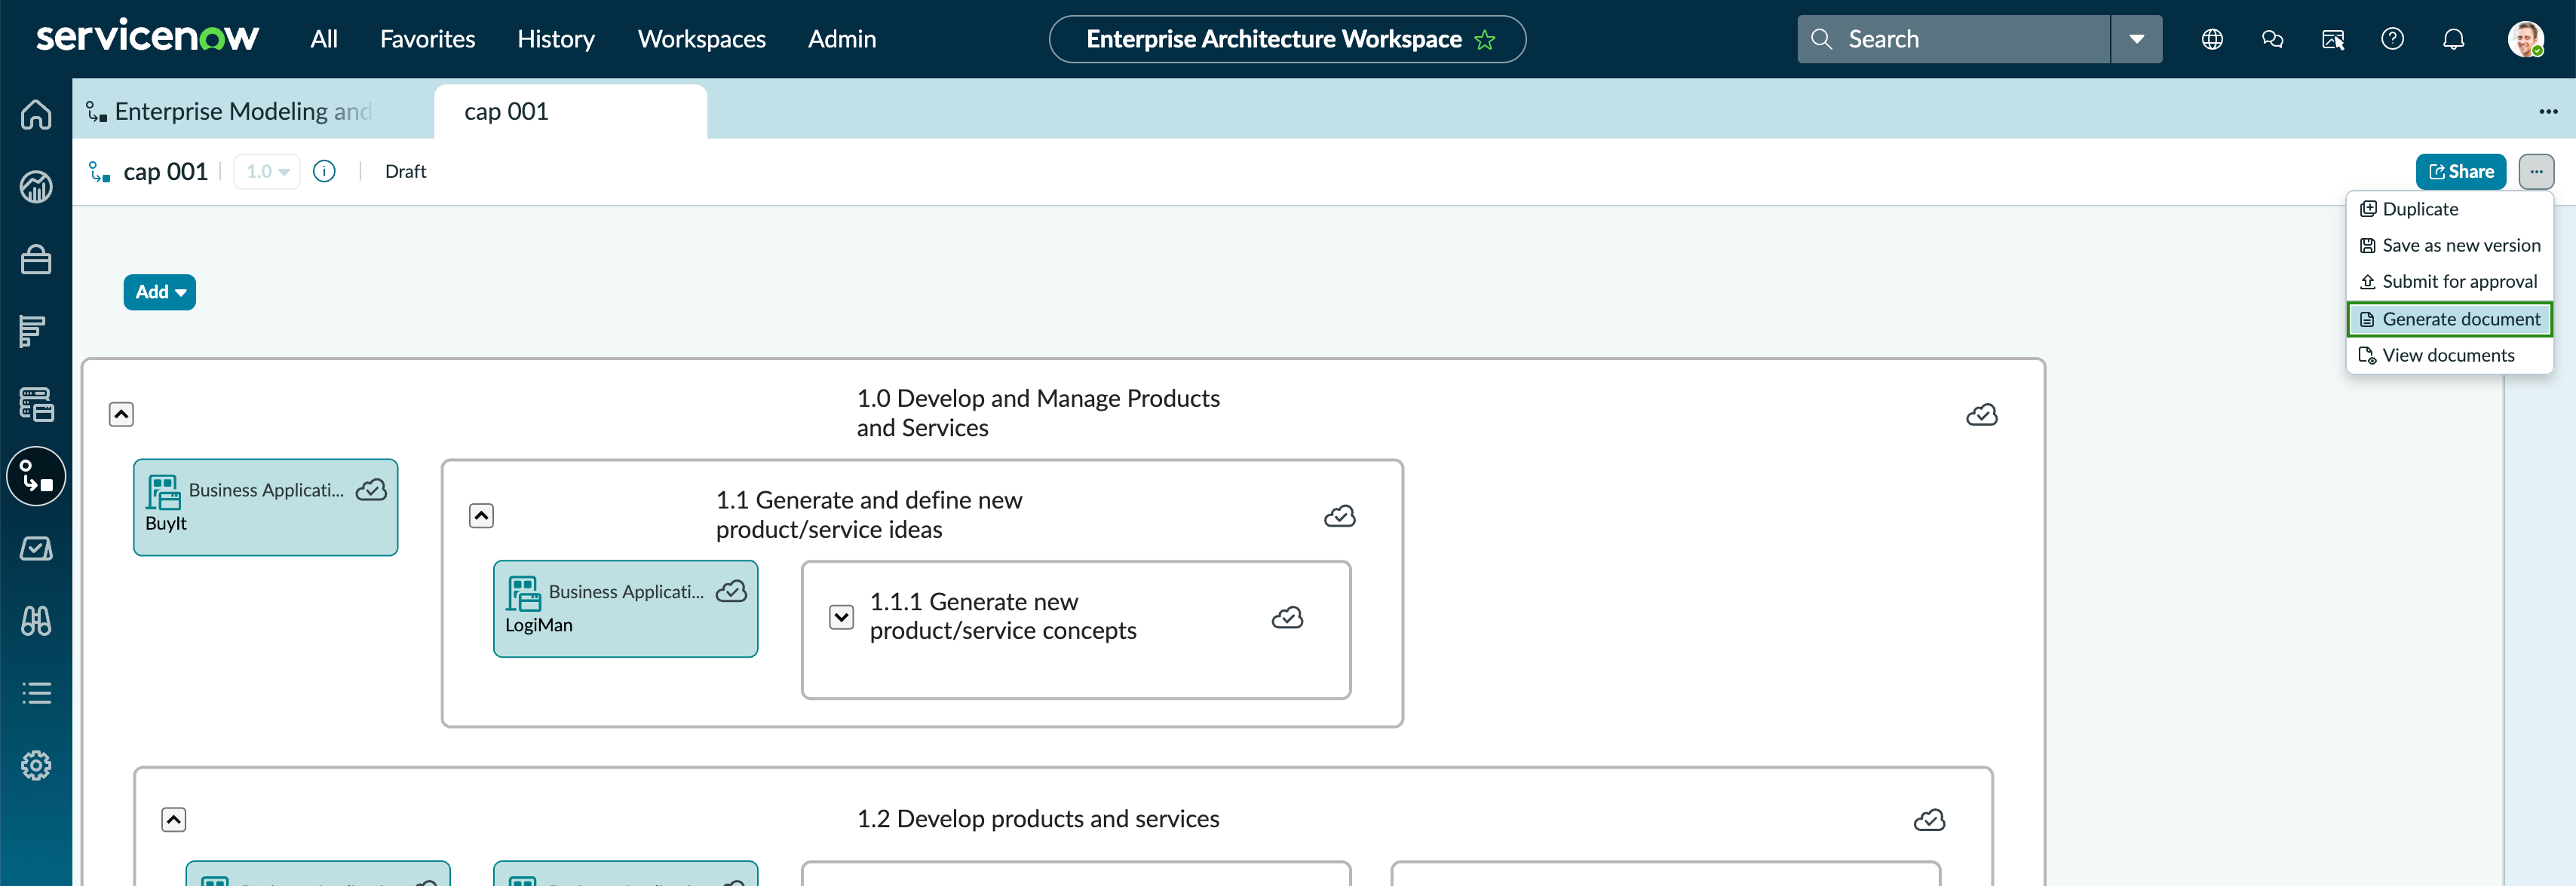Click the globe icon in the top bar
This screenshot has width=2576, height=886.
click(x=2212, y=39)
